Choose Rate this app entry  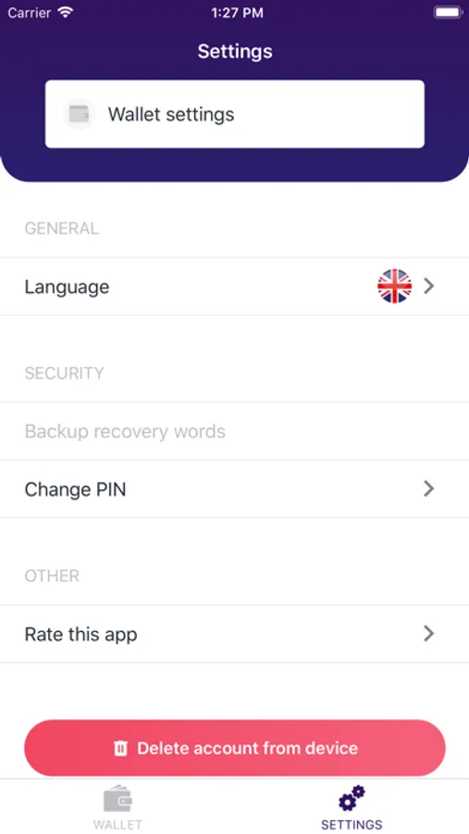point(234,634)
